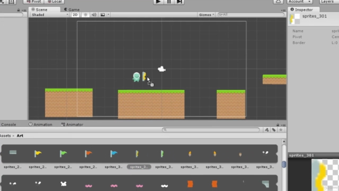Start Play mode with the Play button
This screenshot has height=191, width=339.
click(x=158, y=2)
